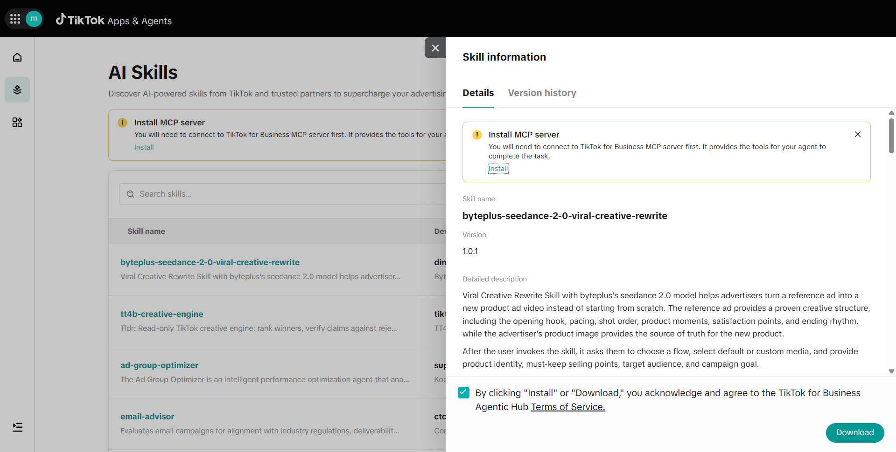Click the magnifier icon in the search box
896x452 pixels.
pos(131,194)
